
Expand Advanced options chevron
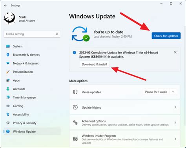pyautogui.click(x=175, y=122)
